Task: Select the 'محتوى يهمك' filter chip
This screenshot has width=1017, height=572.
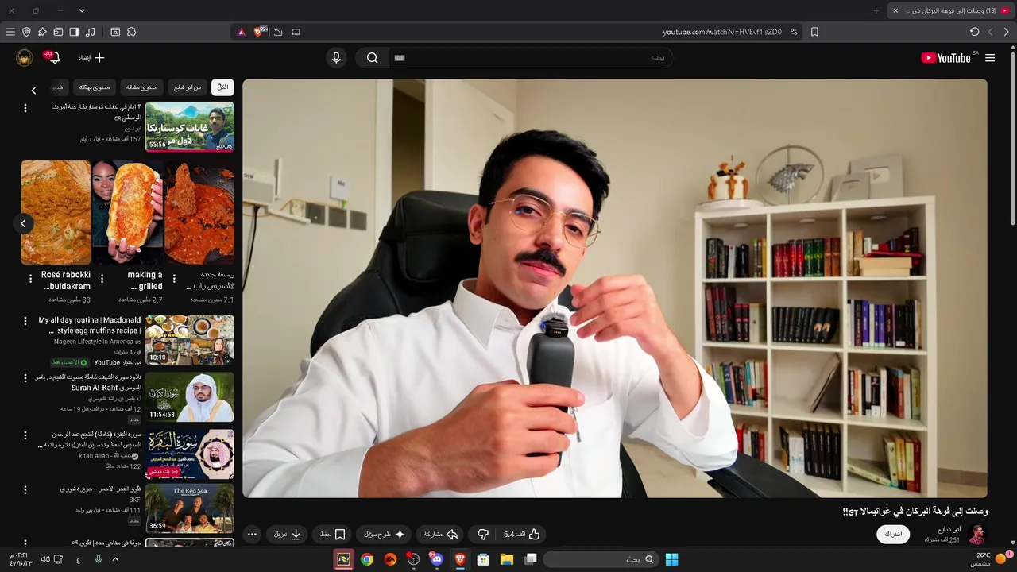Action: (x=95, y=87)
